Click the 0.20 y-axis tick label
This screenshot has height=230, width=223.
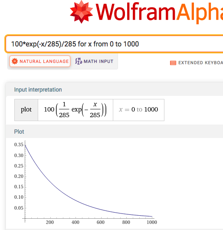pos(19,176)
